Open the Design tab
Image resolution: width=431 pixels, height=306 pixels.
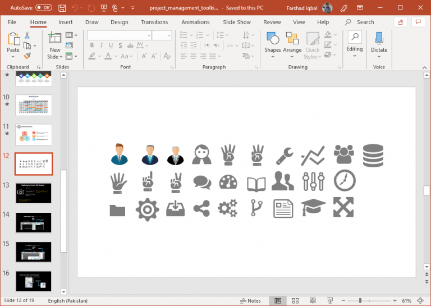[120, 22]
